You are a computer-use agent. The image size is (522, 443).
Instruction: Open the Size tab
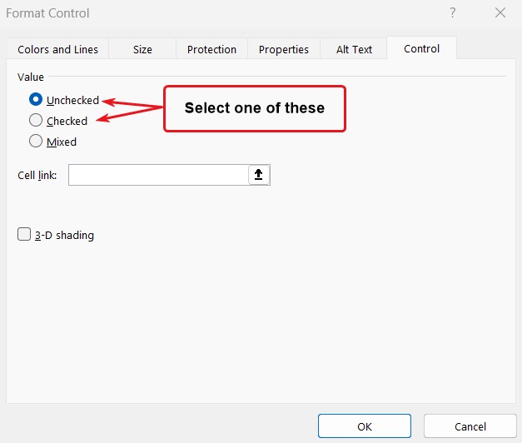(142, 49)
